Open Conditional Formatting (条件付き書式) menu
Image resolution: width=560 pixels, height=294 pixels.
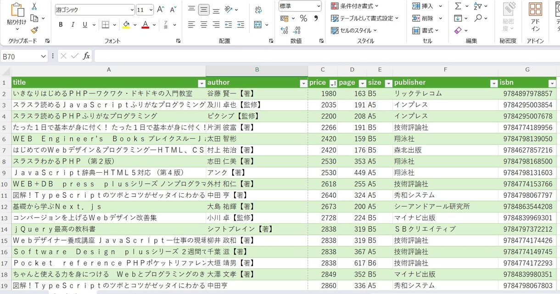click(354, 6)
